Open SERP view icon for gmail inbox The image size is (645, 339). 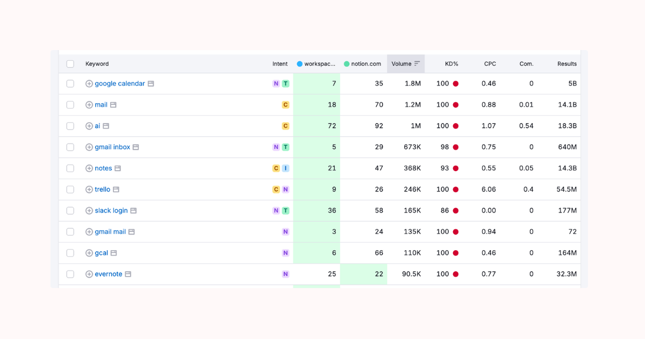pyautogui.click(x=136, y=147)
